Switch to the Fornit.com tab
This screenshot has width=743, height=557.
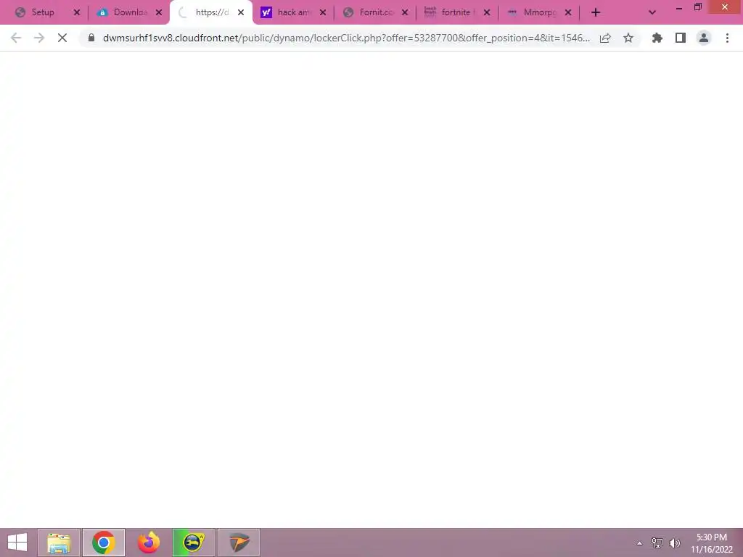click(370, 12)
